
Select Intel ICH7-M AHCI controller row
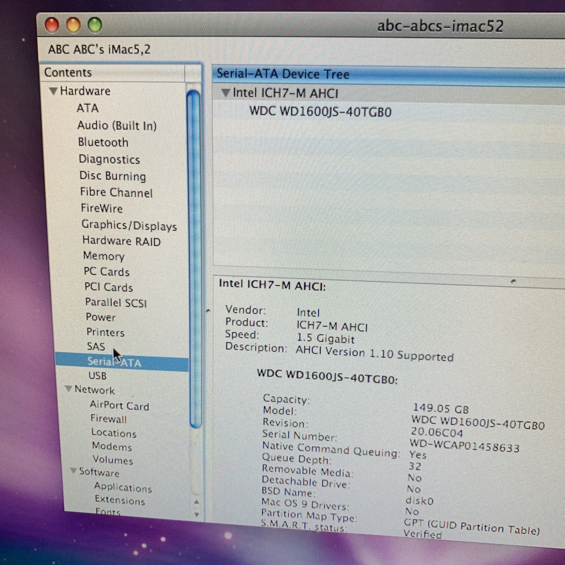[x=285, y=93]
